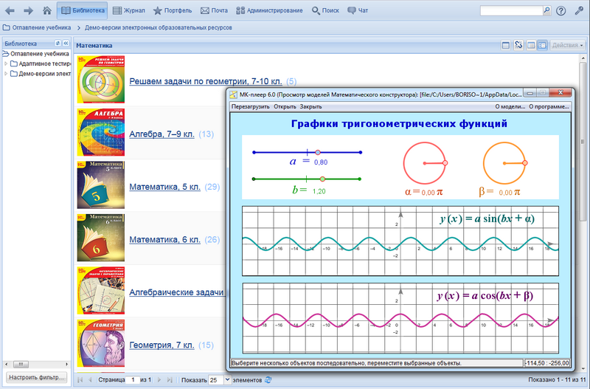Collapse the Библиотека side panel with double-arrow icon

(66, 44)
